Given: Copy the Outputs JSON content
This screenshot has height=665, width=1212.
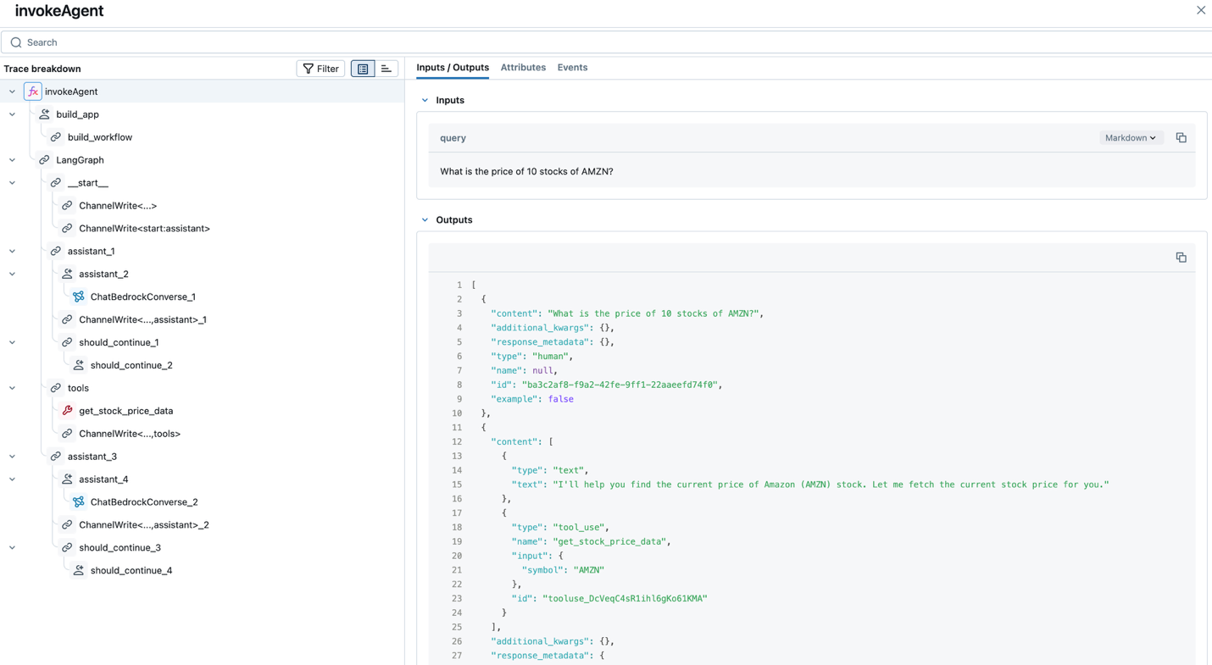Looking at the screenshot, I should 1181,258.
